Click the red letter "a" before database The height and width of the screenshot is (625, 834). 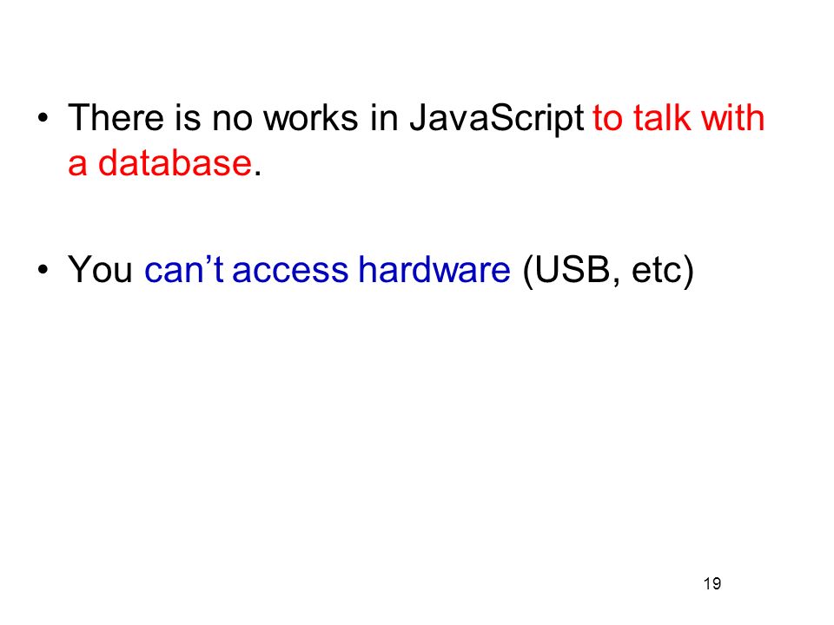pos(77,165)
